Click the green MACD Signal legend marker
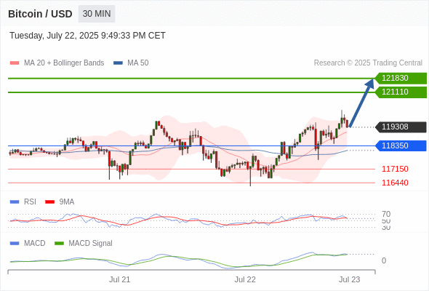The height and width of the screenshot is (291, 429). (x=59, y=244)
